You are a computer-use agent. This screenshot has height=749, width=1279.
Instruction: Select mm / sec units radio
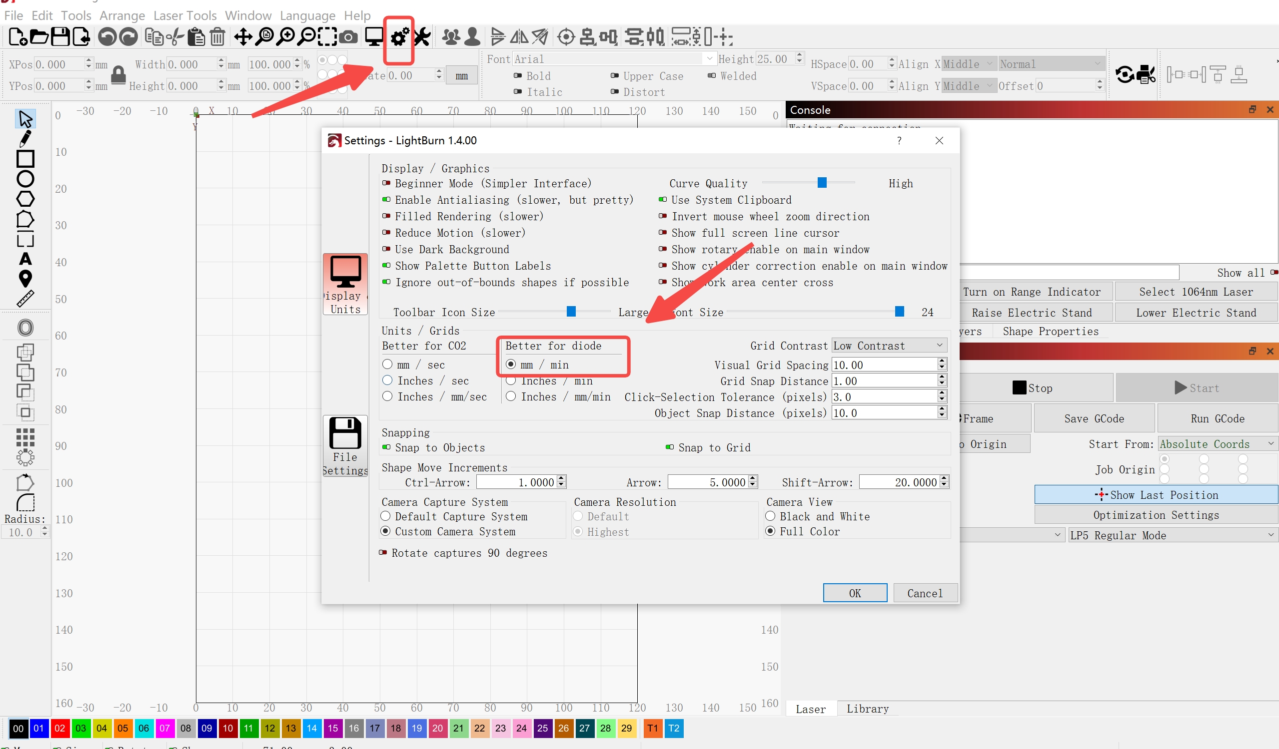pyautogui.click(x=387, y=365)
